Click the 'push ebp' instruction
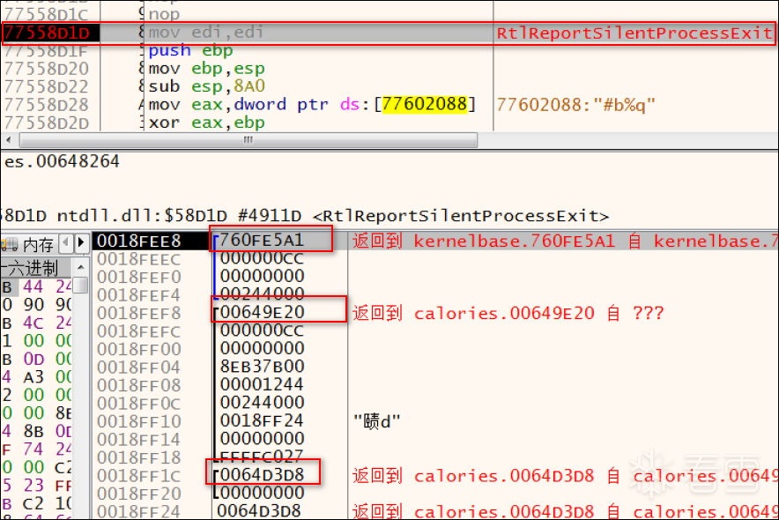 [x=190, y=50]
